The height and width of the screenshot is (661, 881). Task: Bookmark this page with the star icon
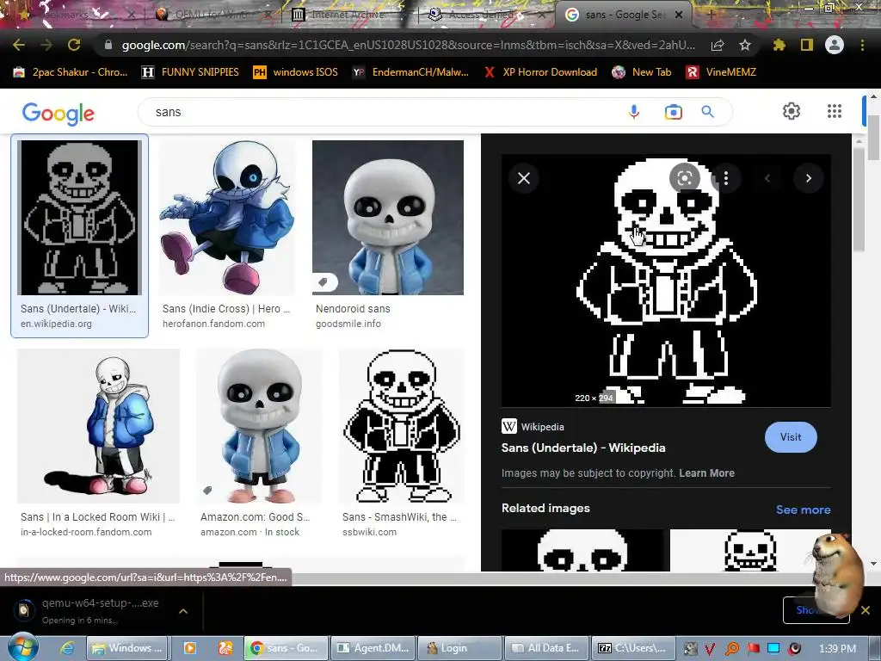[744, 45]
